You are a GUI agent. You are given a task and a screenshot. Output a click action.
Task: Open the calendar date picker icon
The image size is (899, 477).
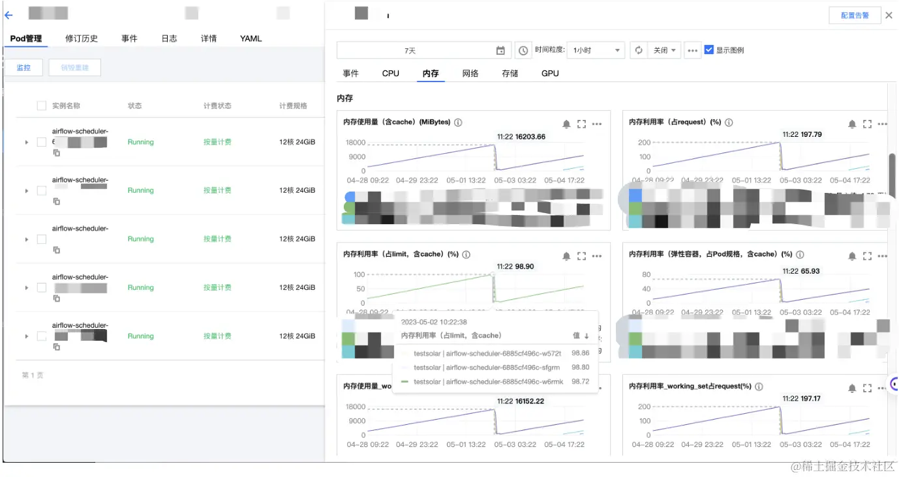(x=500, y=50)
